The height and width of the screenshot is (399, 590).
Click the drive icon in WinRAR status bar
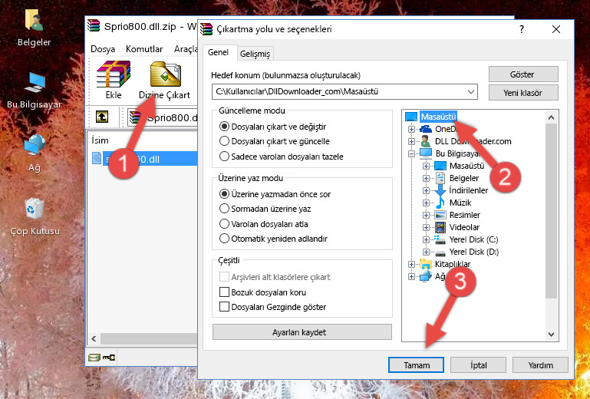(x=94, y=358)
